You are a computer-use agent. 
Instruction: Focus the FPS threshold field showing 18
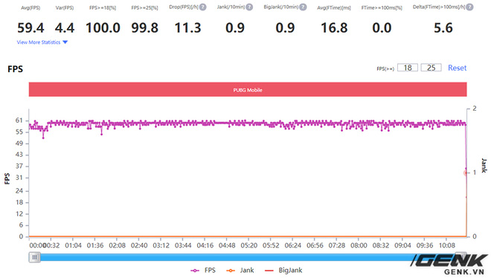[408, 68]
